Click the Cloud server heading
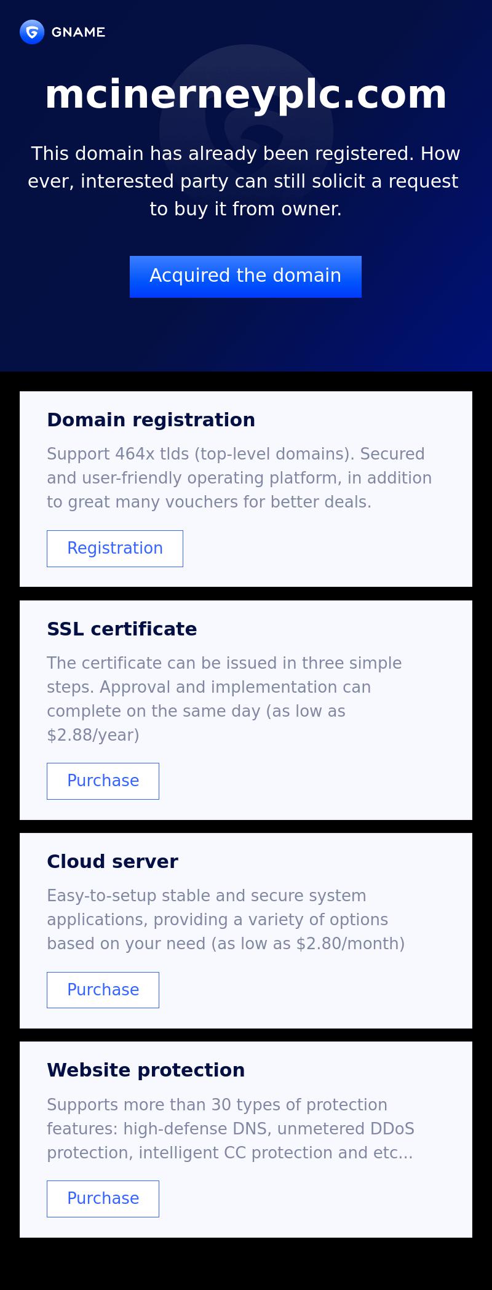Screen dimensions: 492x1290 pyautogui.click(x=113, y=861)
